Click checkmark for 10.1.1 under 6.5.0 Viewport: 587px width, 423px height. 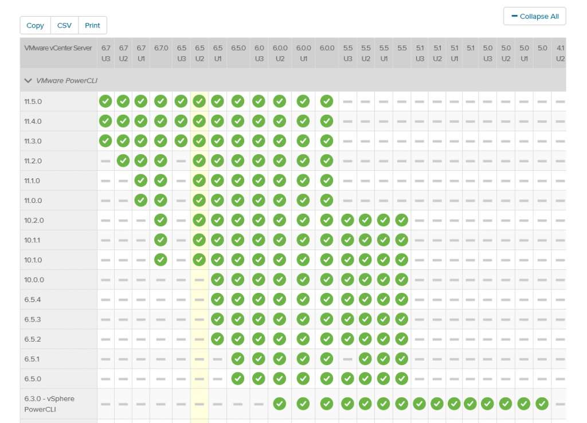[238, 240]
